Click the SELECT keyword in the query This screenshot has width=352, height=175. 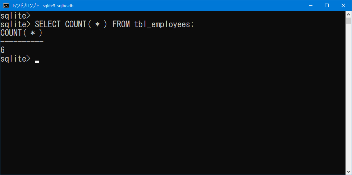click(x=47, y=24)
